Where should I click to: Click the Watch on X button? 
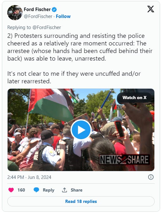coord(134,98)
